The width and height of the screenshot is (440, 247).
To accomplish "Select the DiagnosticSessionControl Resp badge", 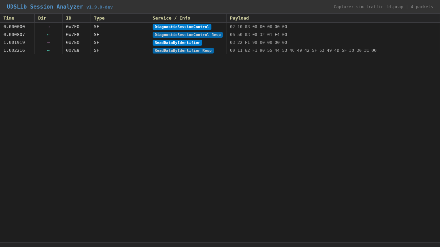I will coord(188,35).
